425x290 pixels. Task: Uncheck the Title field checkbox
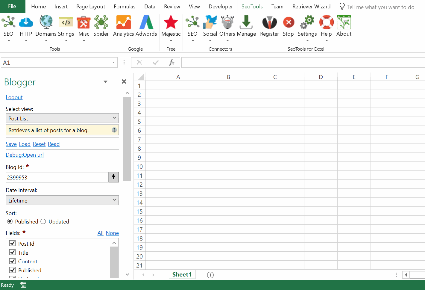[13, 252]
